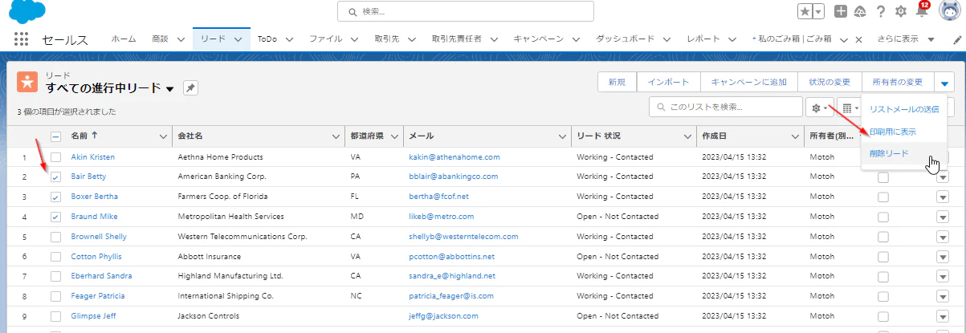The width and height of the screenshot is (966, 333).
Task: Open the Trailhead guidance icon
Action: [x=860, y=11]
